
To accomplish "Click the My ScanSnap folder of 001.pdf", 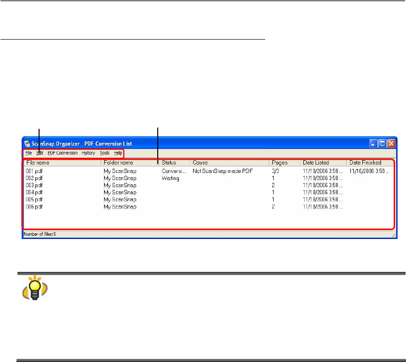I will 120,171.
